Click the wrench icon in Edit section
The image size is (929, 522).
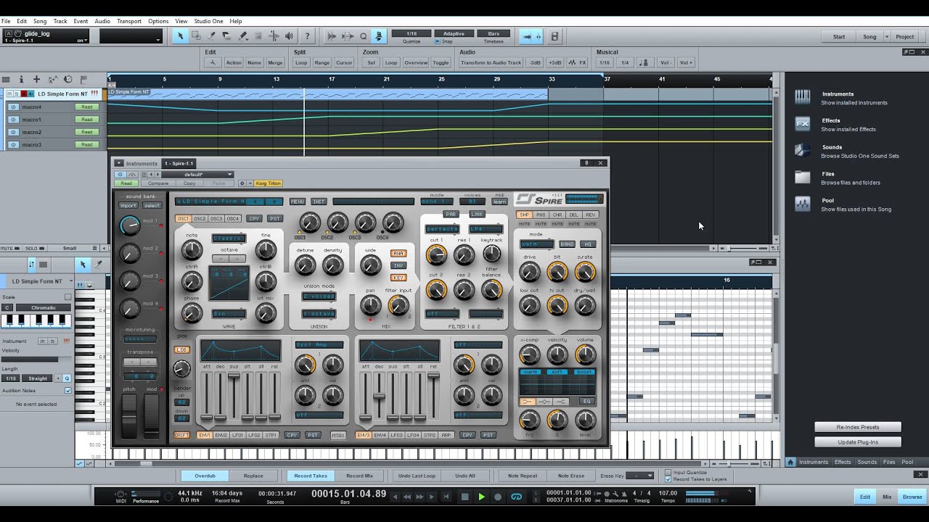[x=213, y=62]
